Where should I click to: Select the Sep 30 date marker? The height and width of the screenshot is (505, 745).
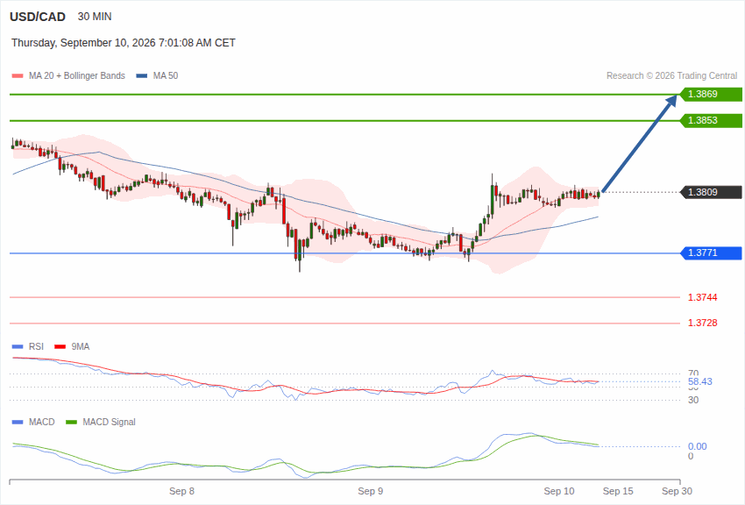click(x=677, y=491)
